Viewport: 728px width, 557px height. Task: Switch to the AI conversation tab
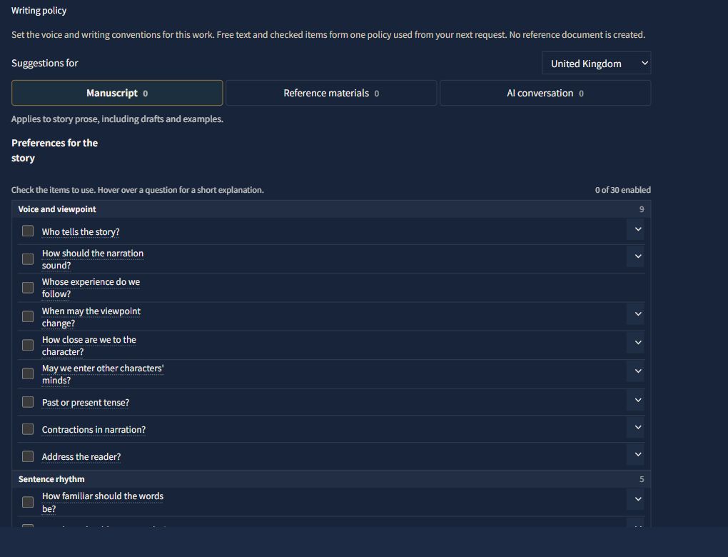545,93
